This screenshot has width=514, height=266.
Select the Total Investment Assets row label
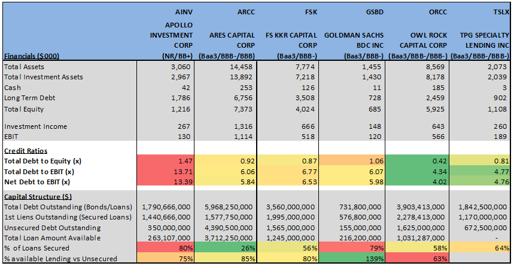[44, 77]
